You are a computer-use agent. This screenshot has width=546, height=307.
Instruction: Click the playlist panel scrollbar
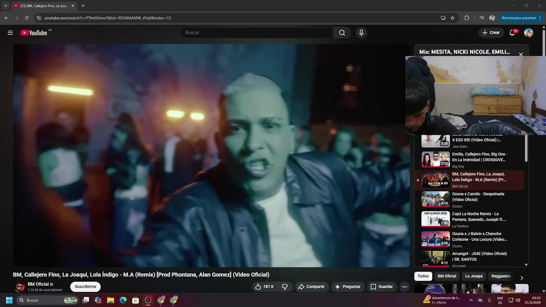tap(526, 148)
